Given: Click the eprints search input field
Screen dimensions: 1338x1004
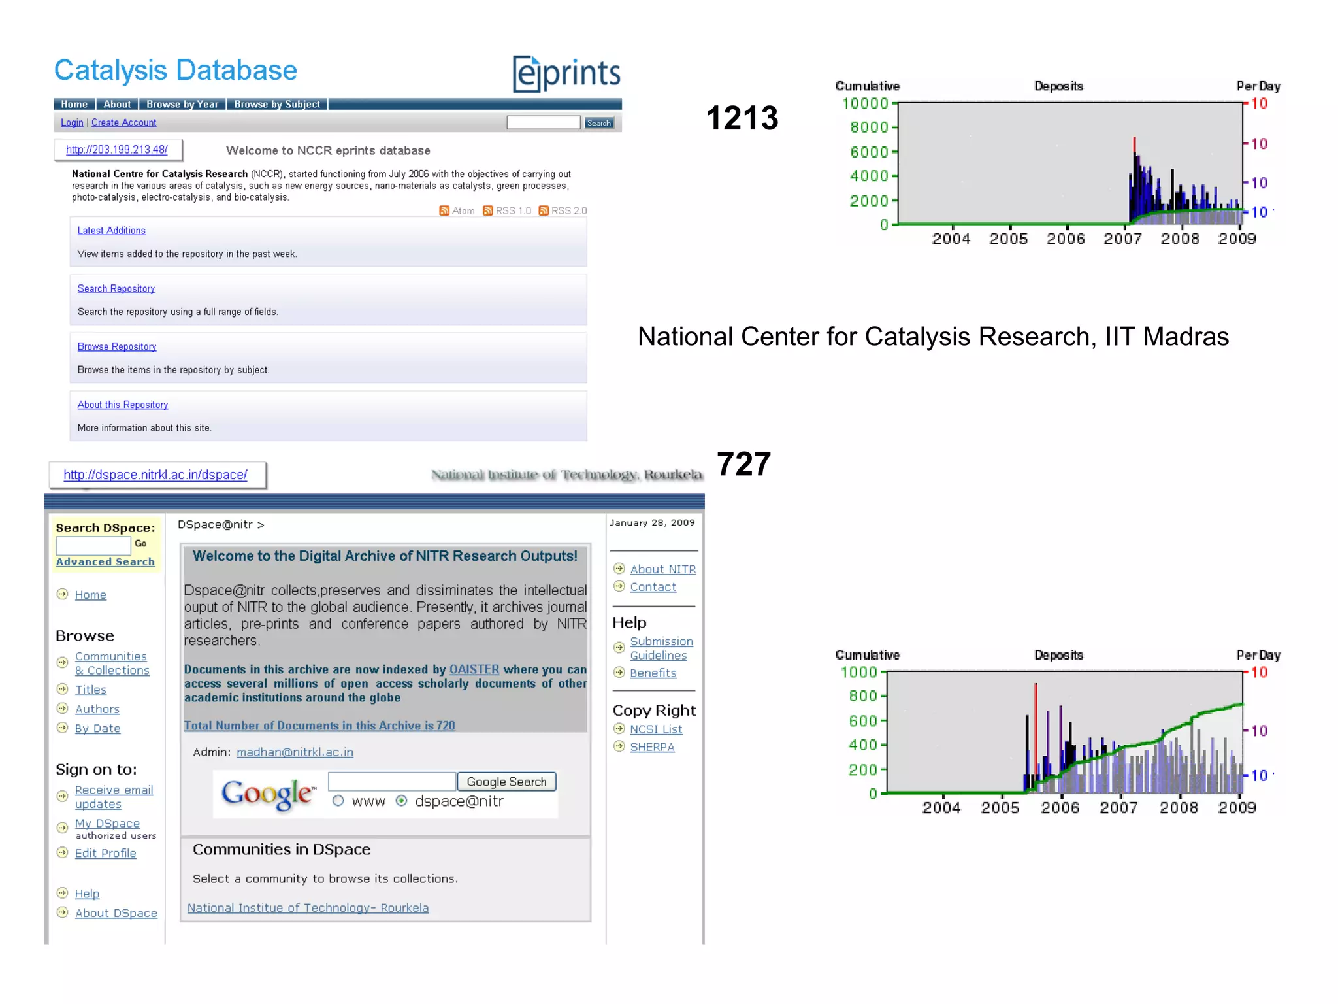Looking at the screenshot, I should [x=544, y=123].
